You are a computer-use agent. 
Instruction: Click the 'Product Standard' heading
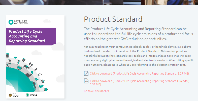(113, 19)
